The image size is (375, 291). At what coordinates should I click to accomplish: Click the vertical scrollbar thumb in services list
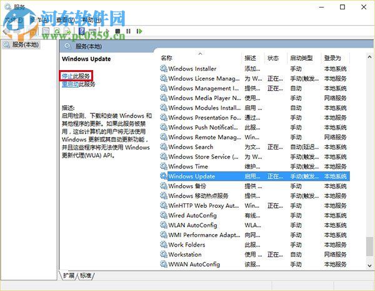coord(369,247)
